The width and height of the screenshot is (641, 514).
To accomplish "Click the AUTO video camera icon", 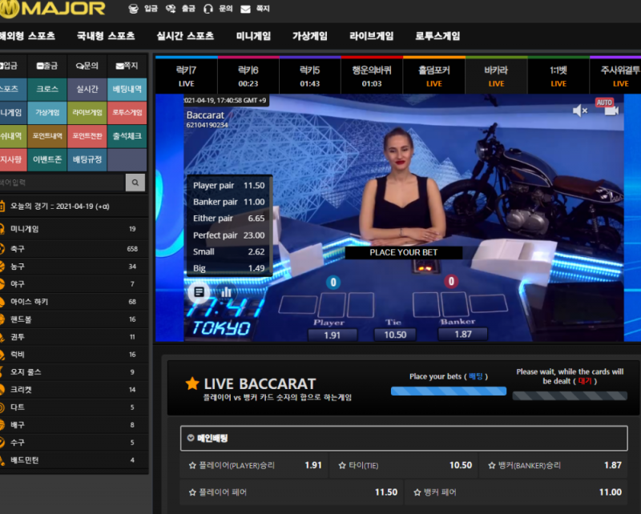I will click(x=607, y=108).
